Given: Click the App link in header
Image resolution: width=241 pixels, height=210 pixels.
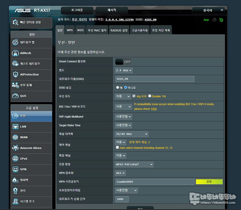Looking at the screenshot, I should 206,20.
